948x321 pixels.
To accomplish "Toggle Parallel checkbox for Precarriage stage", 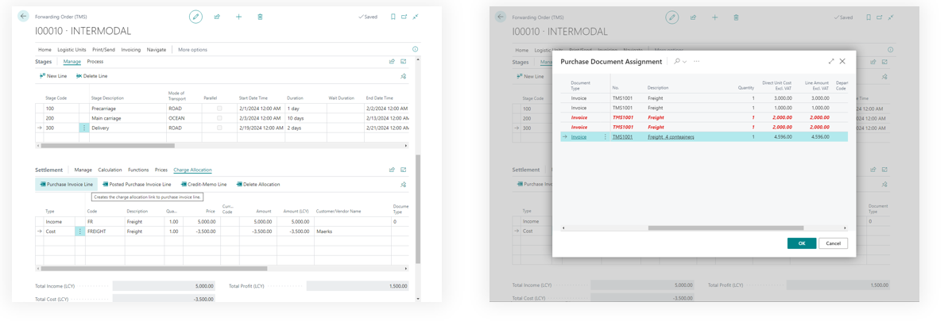I will pyautogui.click(x=219, y=109).
